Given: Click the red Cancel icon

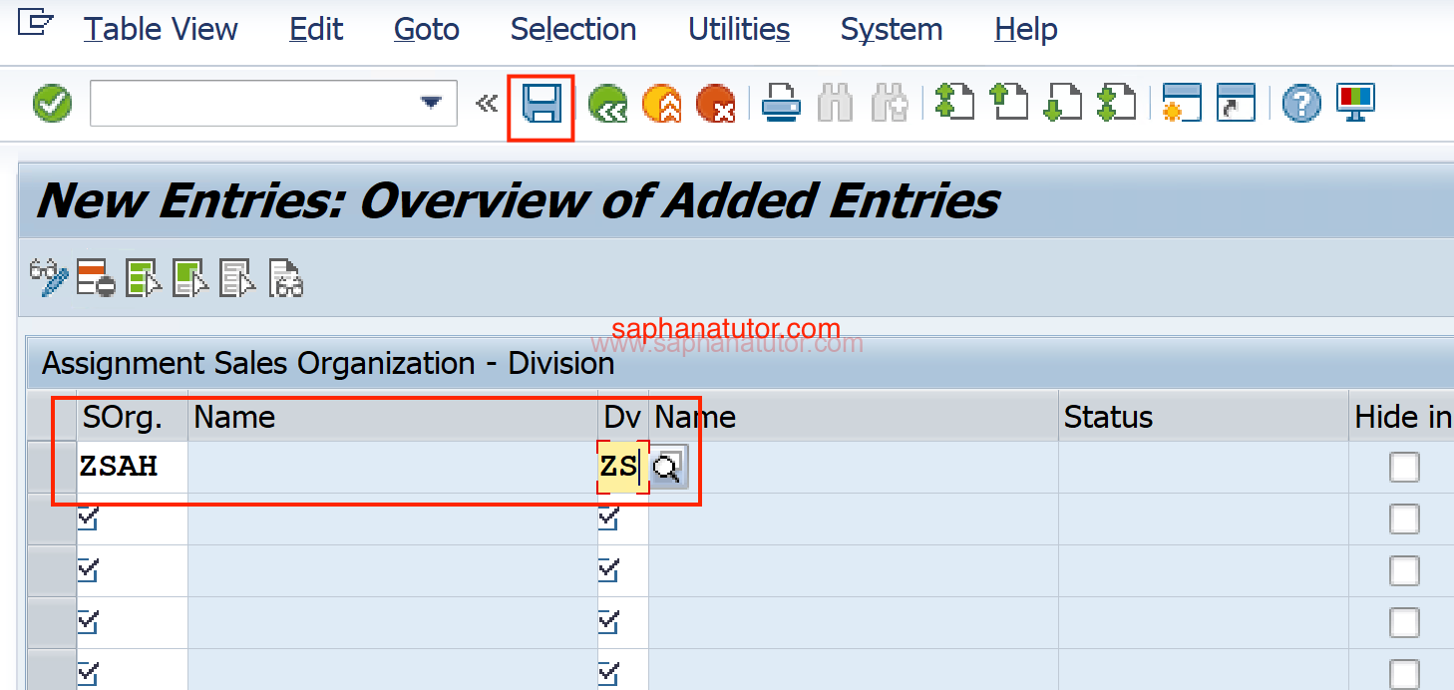Looking at the screenshot, I should point(715,104).
